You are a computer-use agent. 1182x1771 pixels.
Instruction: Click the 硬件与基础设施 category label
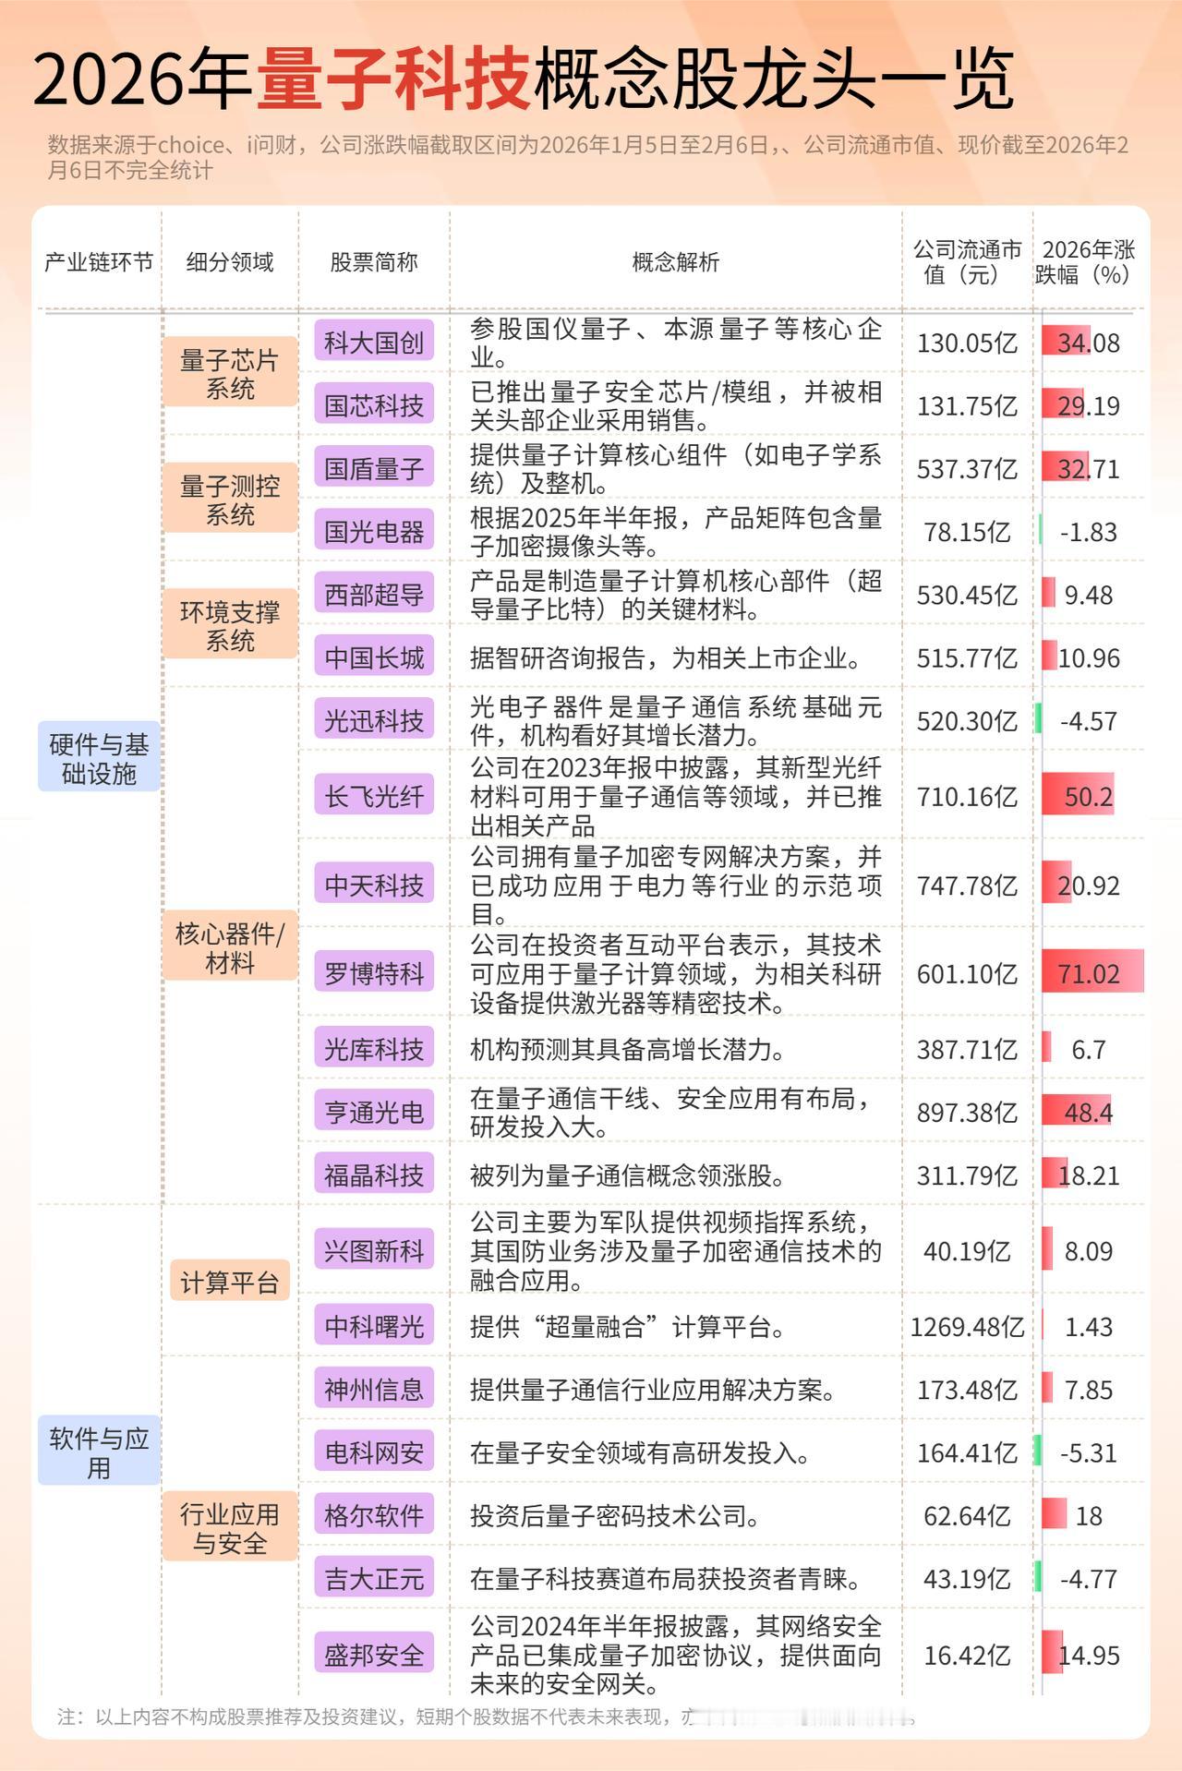tap(99, 758)
